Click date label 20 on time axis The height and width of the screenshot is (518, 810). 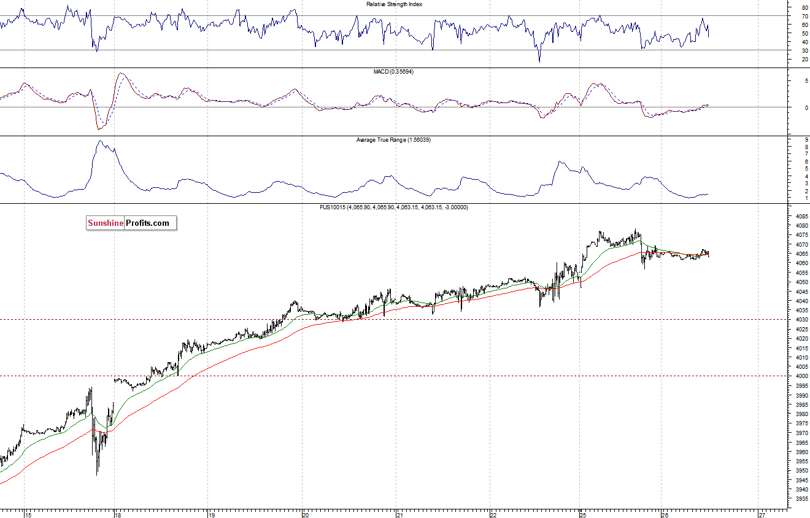(x=306, y=514)
